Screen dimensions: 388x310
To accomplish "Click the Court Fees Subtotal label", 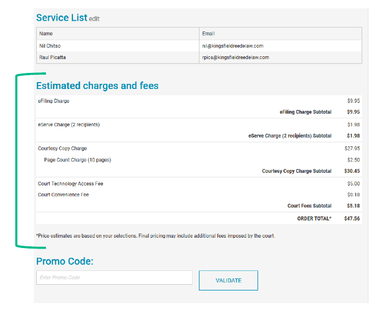I will (309, 206).
